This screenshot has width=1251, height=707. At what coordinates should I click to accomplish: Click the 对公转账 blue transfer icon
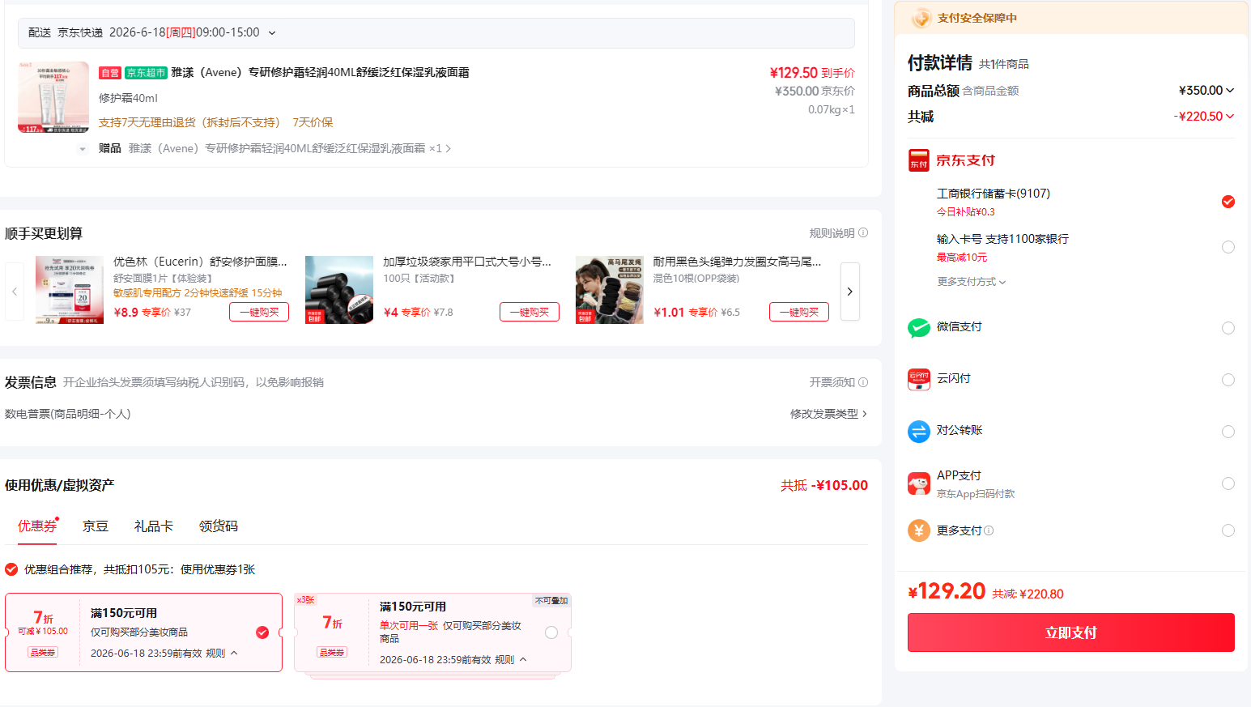click(x=919, y=432)
